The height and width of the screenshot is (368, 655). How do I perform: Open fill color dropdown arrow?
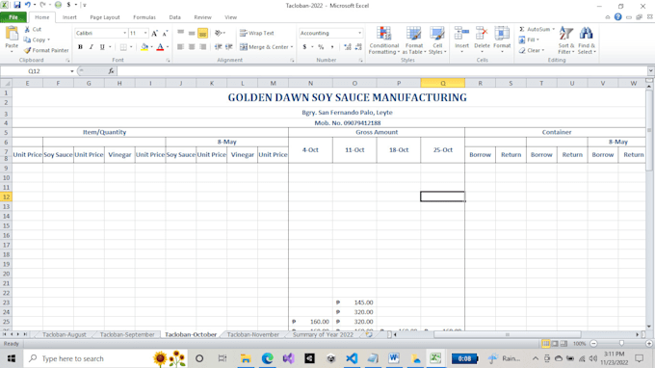click(x=151, y=47)
